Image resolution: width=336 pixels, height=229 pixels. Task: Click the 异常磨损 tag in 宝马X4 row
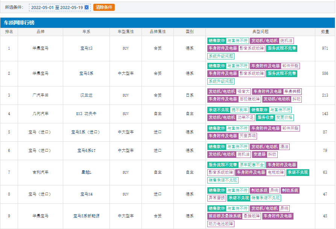tap(217, 198)
